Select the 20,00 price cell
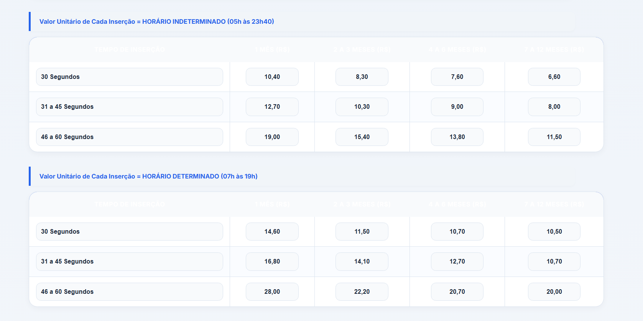The image size is (643, 321). point(554,292)
